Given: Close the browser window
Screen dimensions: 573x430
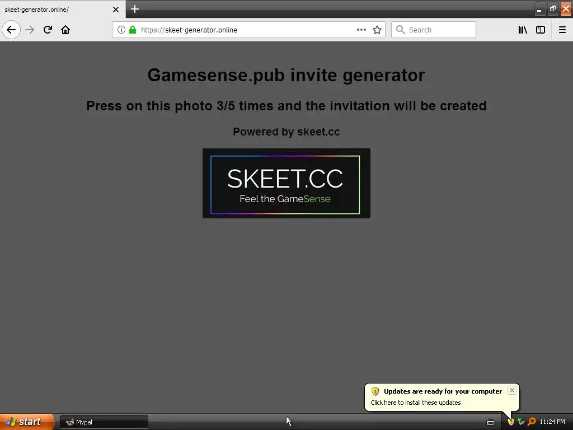Looking at the screenshot, I should click(566, 9).
